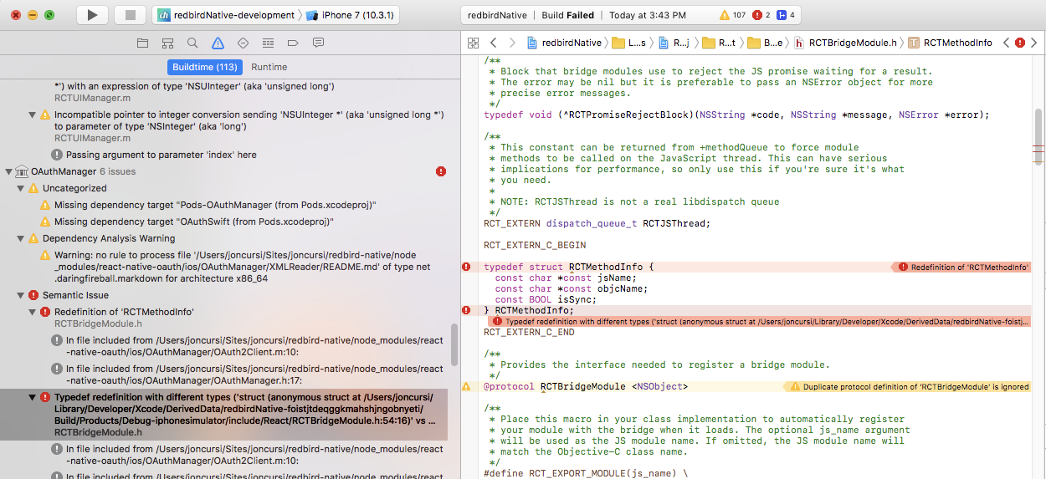This screenshot has height=479, width=1046.
Task: Click RCTMethodInfo symbol in jump bar
Action: tap(950, 43)
